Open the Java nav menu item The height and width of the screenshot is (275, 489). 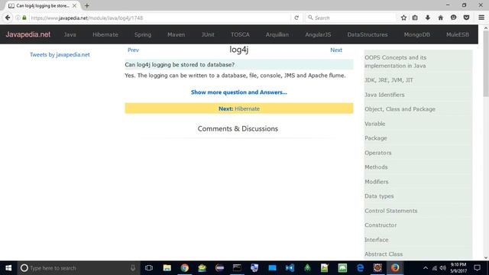tap(70, 34)
